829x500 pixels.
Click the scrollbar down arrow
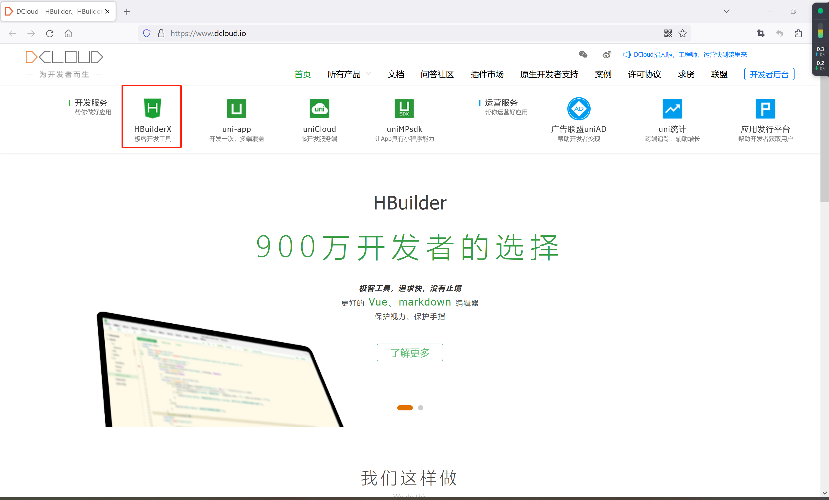pyautogui.click(x=825, y=493)
